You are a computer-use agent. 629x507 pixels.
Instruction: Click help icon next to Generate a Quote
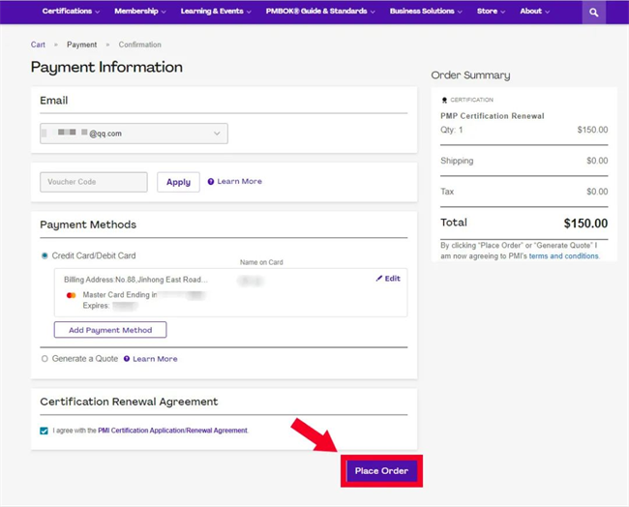[127, 359]
